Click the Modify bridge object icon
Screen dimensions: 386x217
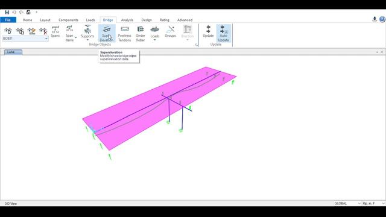31,31
